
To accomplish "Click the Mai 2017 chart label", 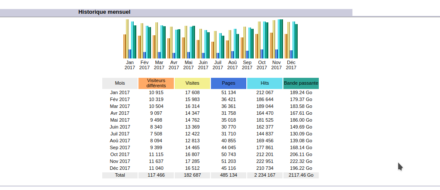I will click(x=188, y=65).
